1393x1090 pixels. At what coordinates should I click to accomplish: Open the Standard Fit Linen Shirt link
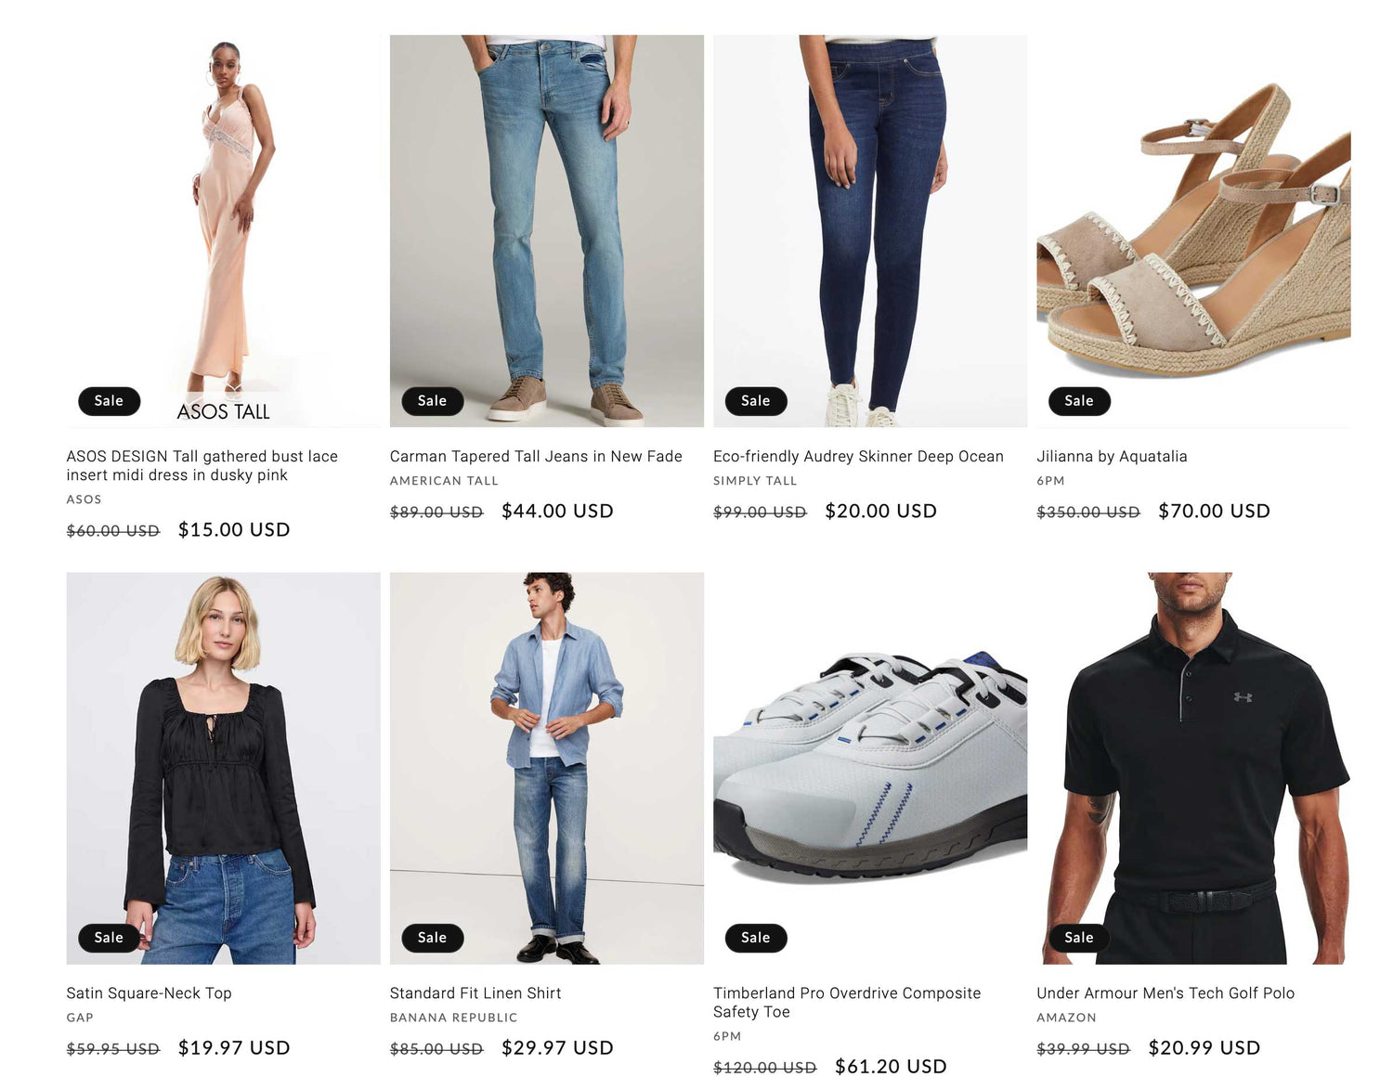pyautogui.click(x=475, y=993)
